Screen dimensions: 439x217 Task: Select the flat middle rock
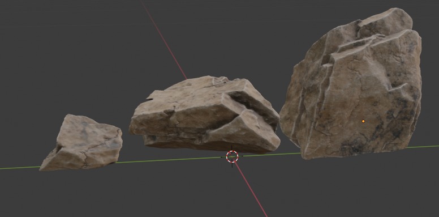[x=204, y=115]
